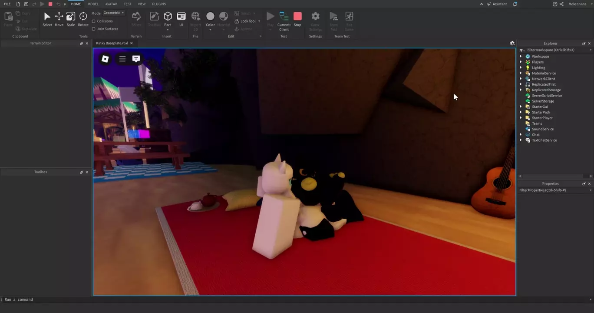Expand the Workspace tree node
Viewport: 594px width, 313px height.
pyautogui.click(x=521, y=57)
